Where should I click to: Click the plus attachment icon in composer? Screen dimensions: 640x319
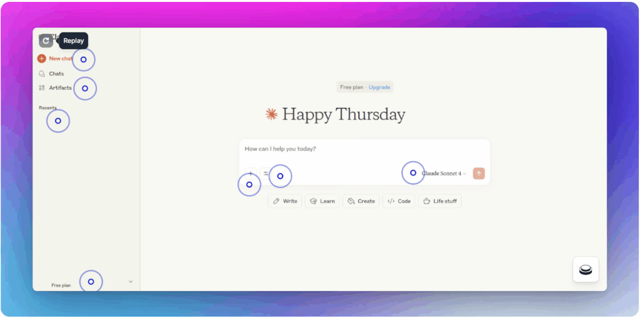(251, 174)
